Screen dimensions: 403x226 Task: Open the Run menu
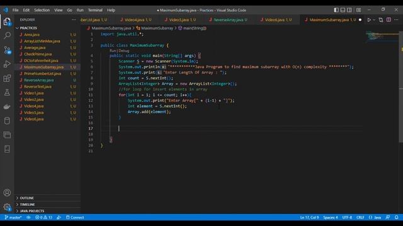click(x=80, y=10)
